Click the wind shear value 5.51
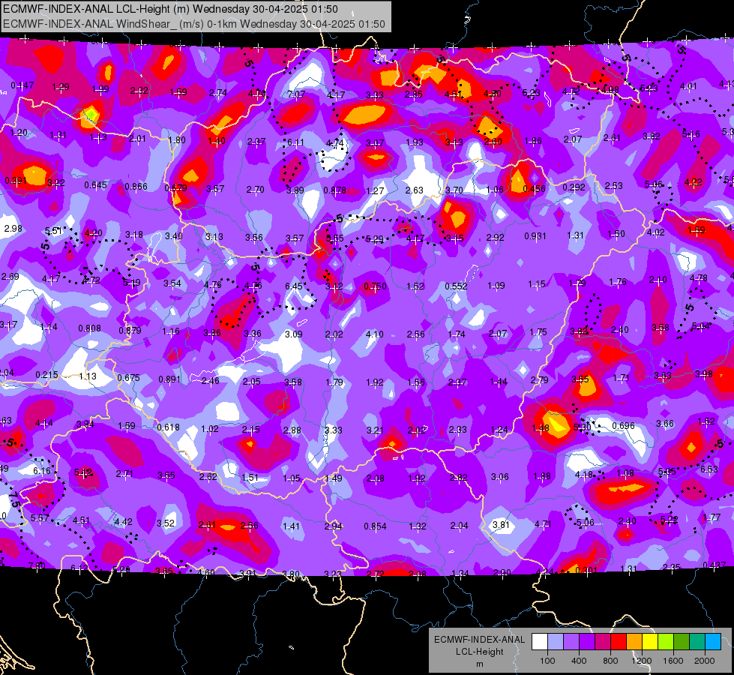 [53, 231]
